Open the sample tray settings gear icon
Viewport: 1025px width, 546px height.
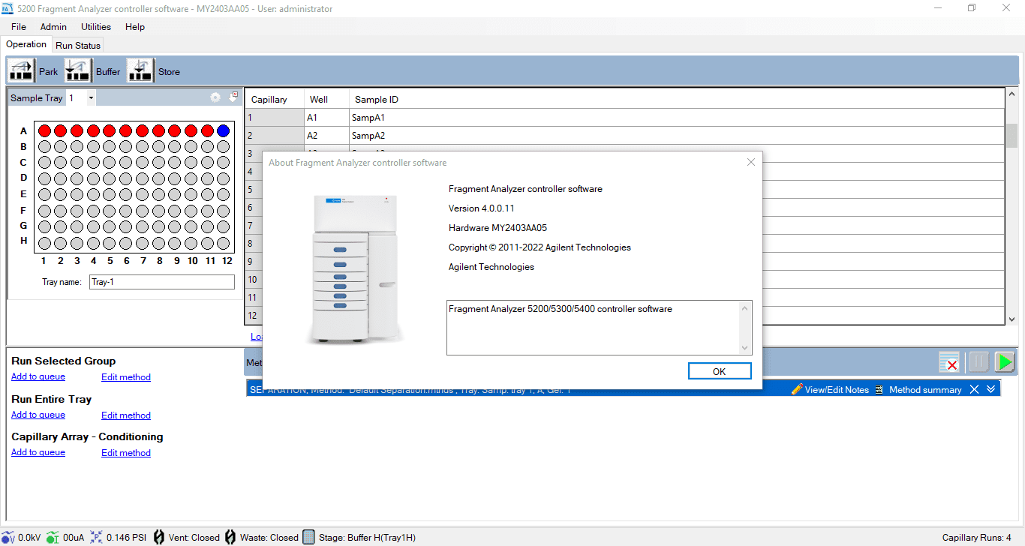coord(215,97)
